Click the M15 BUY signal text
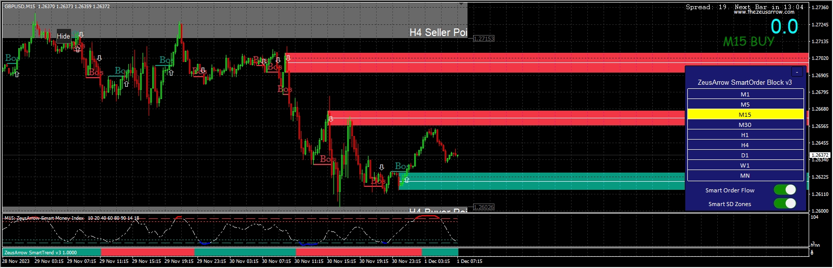This screenshot has width=833, height=268. pos(749,42)
